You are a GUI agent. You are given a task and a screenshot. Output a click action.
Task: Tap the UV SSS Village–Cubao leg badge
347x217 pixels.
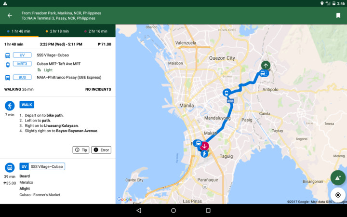(x=42, y=166)
